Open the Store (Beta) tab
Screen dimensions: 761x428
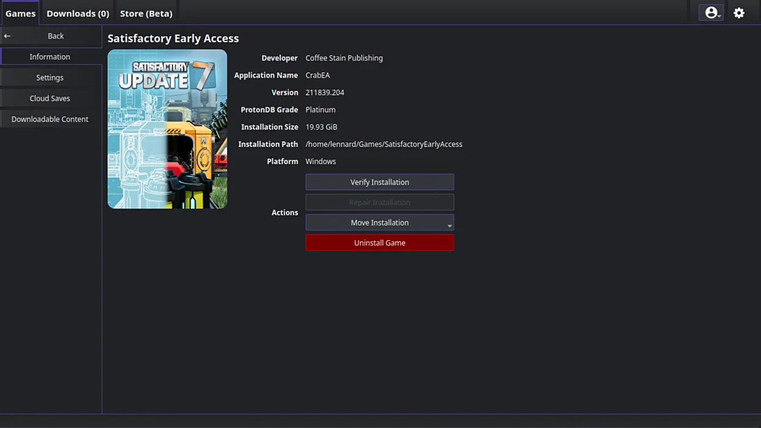click(146, 13)
